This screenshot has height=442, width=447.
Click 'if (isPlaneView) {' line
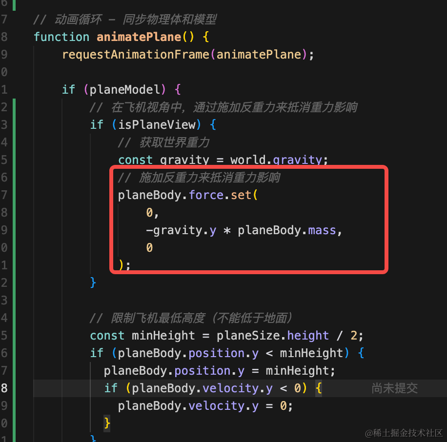tap(153, 124)
